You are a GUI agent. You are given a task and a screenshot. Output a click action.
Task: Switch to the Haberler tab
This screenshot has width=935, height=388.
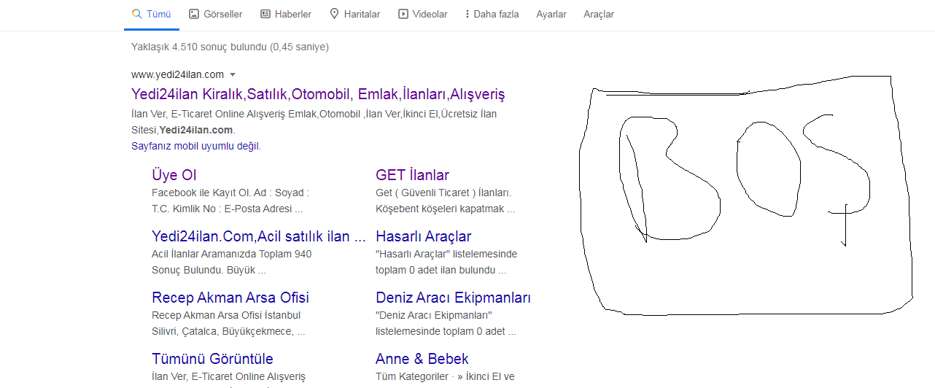pyautogui.click(x=286, y=14)
